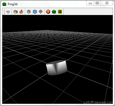Click the power/exit toolbar icon
This screenshot has width=115, height=106.
coord(8,12)
